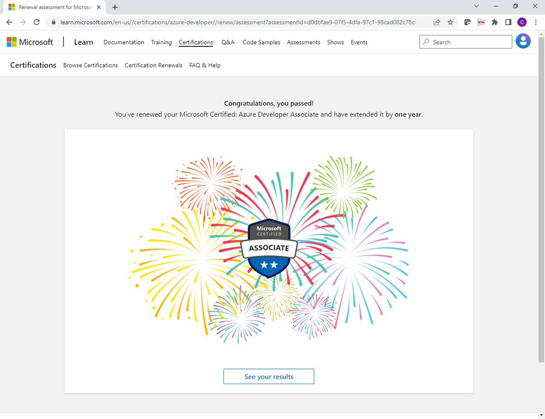Open the browser side panel icon
Screen dimensions: 545x419
tap(508, 22)
